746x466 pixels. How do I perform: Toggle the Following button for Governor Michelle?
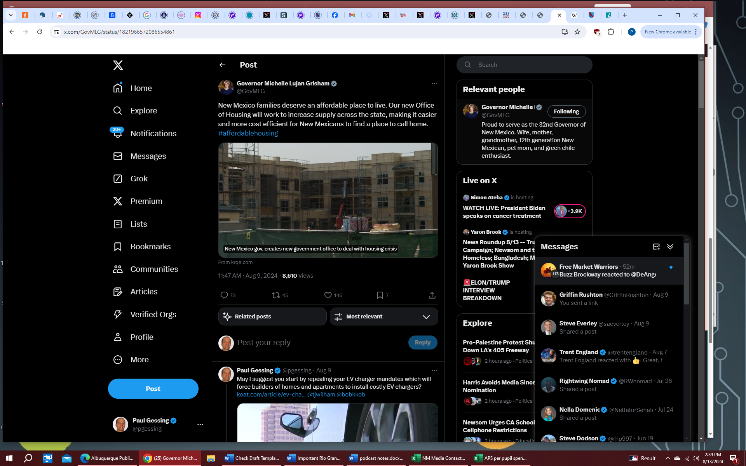(x=566, y=111)
